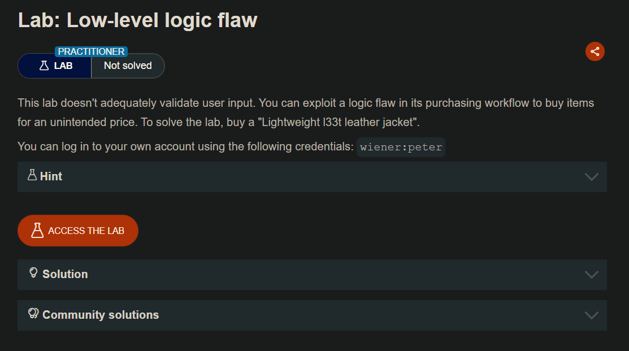Click the Not solved status label
The height and width of the screenshot is (351, 629).
coord(128,66)
